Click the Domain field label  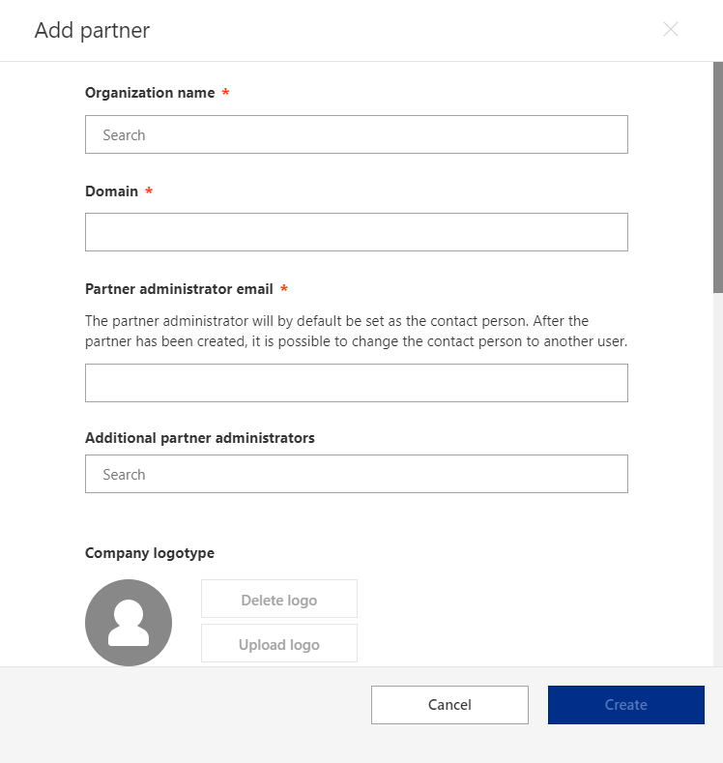point(112,191)
